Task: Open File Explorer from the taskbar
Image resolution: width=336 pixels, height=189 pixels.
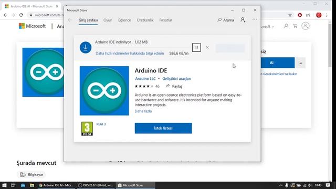Action: coord(31,185)
